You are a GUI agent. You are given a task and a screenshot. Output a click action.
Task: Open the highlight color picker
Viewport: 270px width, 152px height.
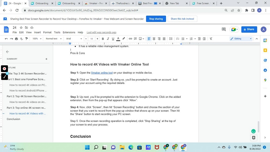[123, 39]
